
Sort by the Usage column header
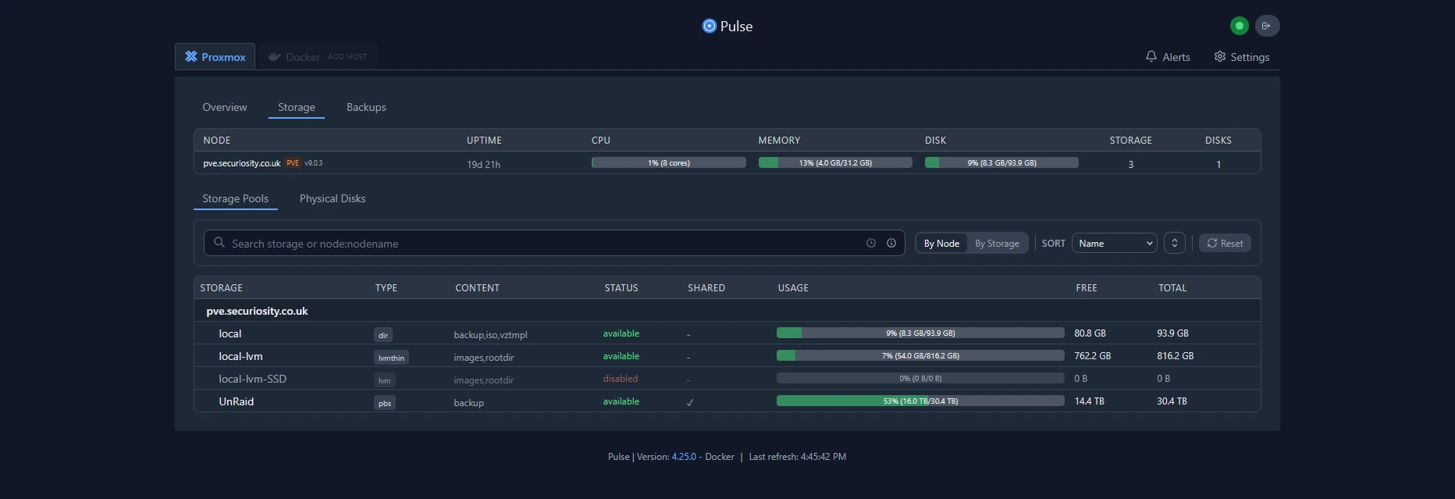tap(793, 288)
